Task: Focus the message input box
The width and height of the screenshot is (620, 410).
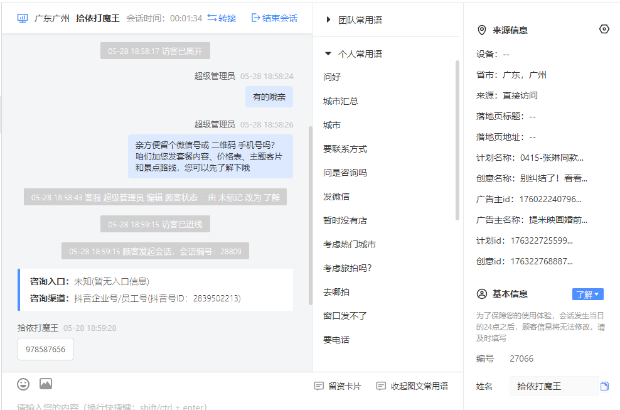Action: 232,405
